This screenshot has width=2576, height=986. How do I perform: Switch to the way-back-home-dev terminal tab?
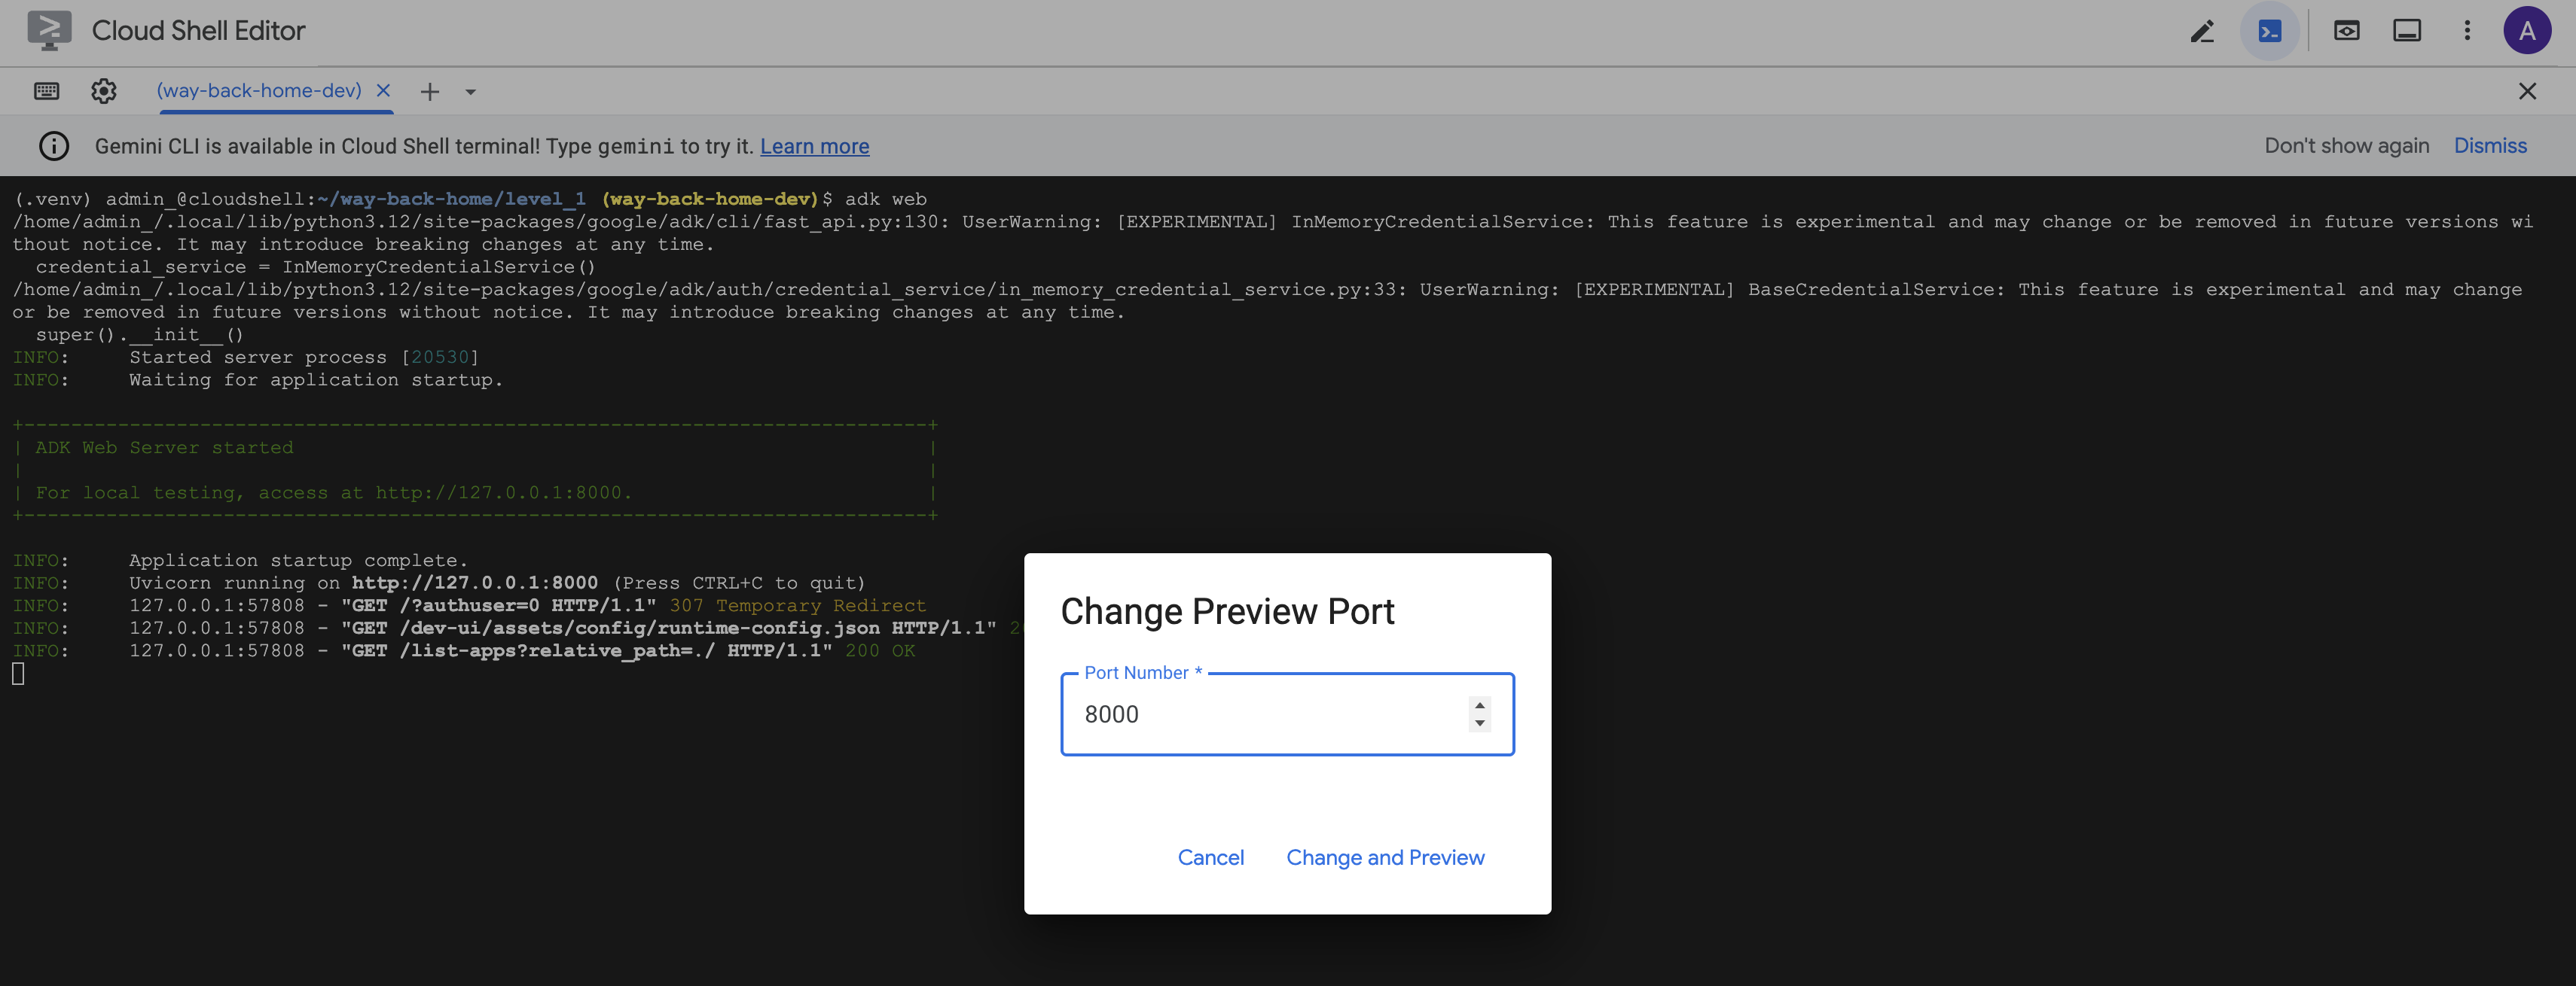tap(260, 90)
